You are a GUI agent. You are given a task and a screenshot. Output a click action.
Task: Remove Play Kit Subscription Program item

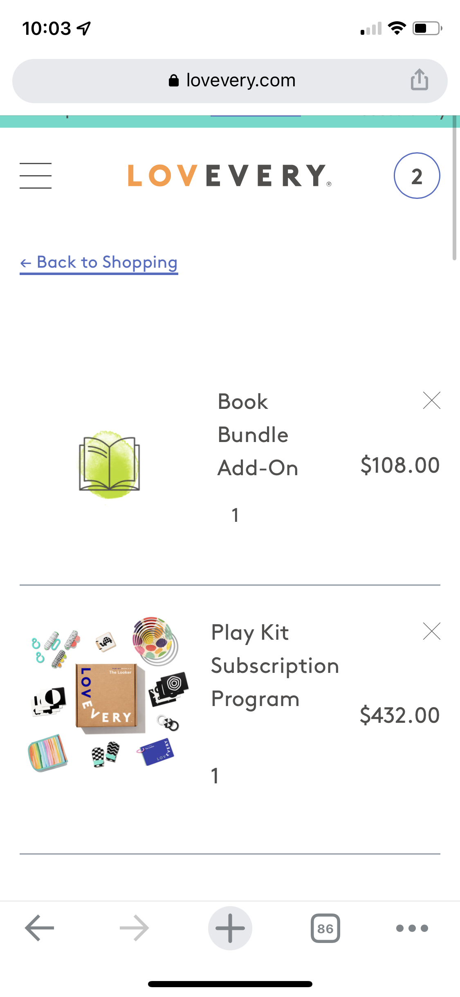[x=431, y=631]
